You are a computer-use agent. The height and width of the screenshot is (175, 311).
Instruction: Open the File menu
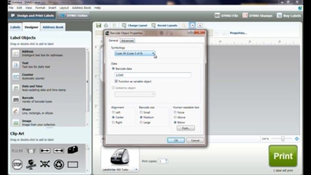coord(11,8)
